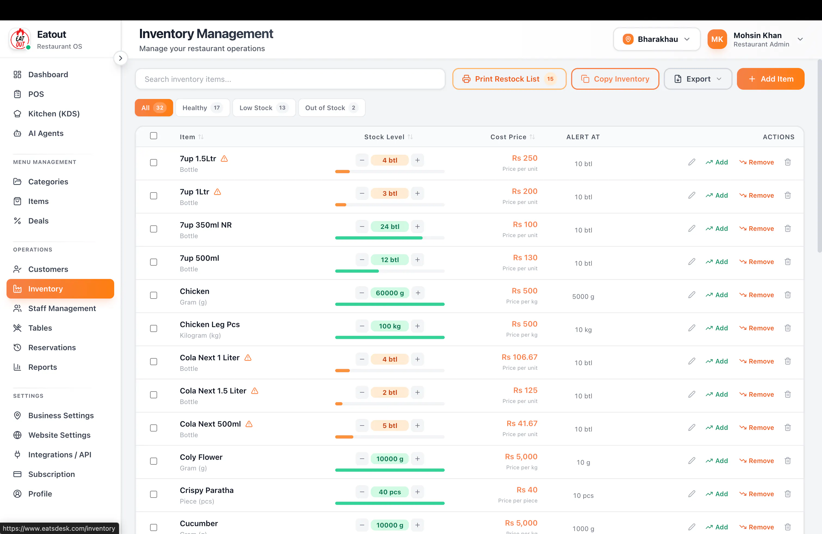Edit the Cola Next 1.5 Liter item
The width and height of the screenshot is (822, 534).
click(x=692, y=394)
